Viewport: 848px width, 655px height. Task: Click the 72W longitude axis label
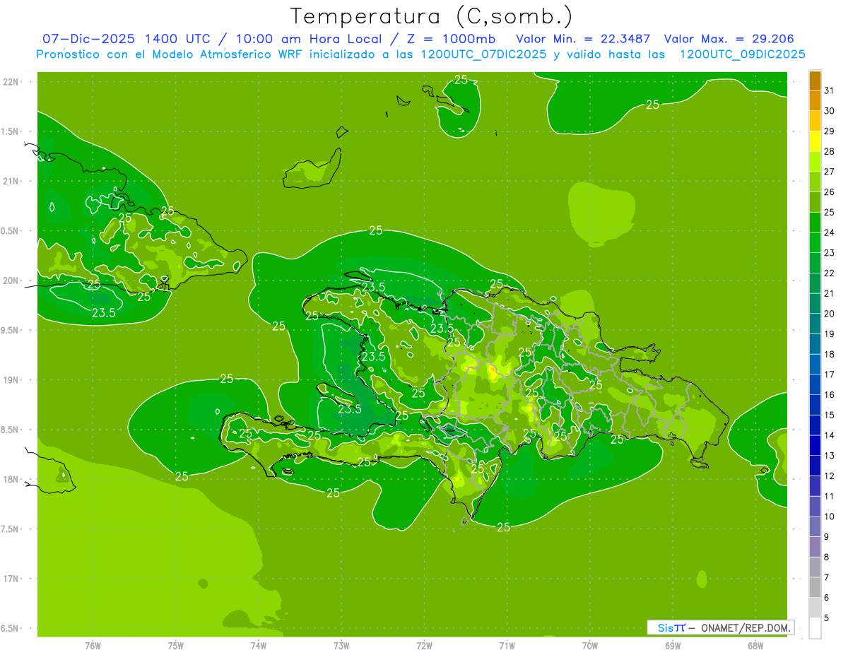424,646
